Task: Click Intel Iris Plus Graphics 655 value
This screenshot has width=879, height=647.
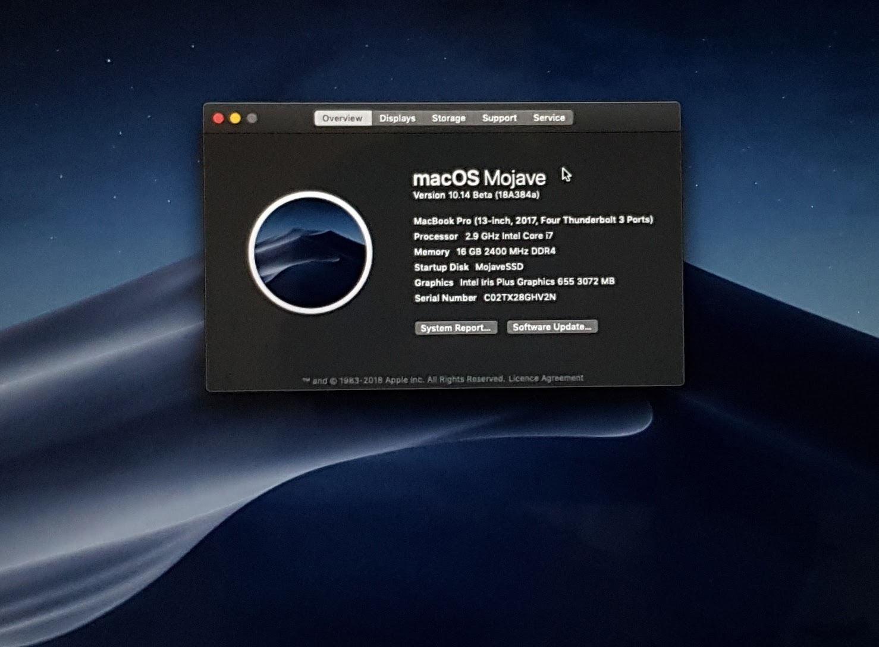Action: click(x=537, y=282)
